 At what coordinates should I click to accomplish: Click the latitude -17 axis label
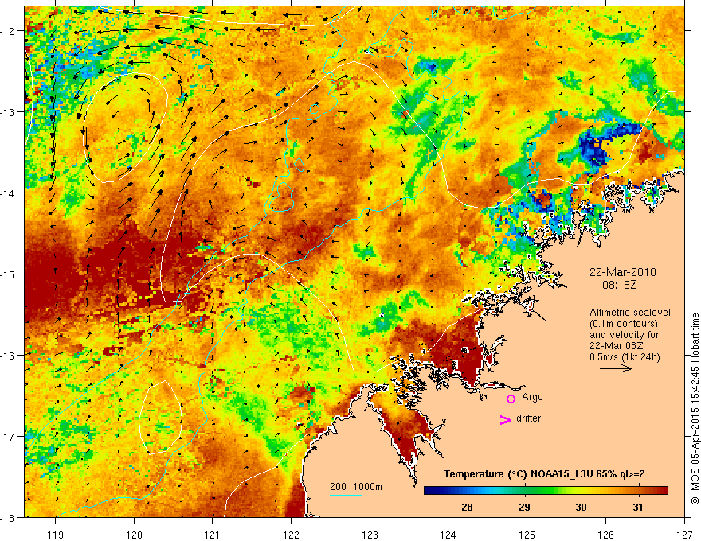9,437
